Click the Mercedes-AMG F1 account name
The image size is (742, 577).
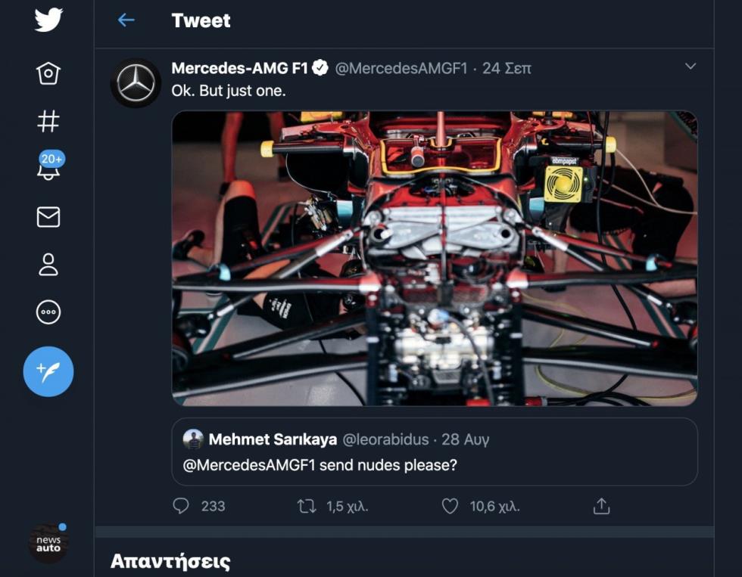click(240, 68)
